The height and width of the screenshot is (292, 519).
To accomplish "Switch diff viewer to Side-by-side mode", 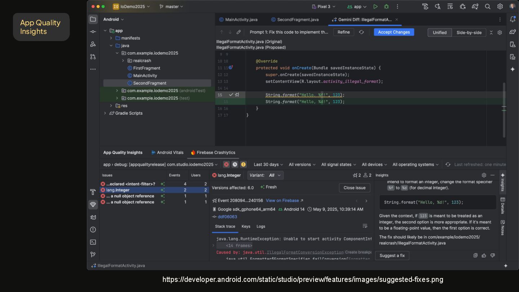I will tap(469, 32).
